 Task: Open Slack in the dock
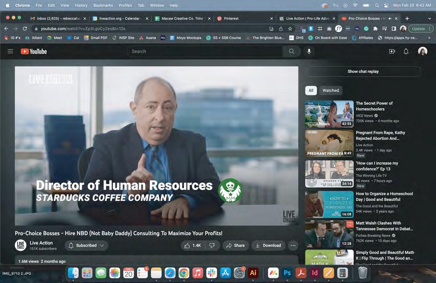pos(211,273)
